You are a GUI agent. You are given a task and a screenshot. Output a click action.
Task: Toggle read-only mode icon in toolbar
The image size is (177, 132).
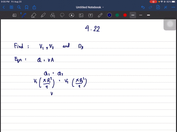[14, 15]
